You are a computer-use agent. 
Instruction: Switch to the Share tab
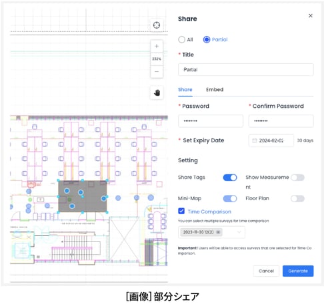(x=185, y=90)
